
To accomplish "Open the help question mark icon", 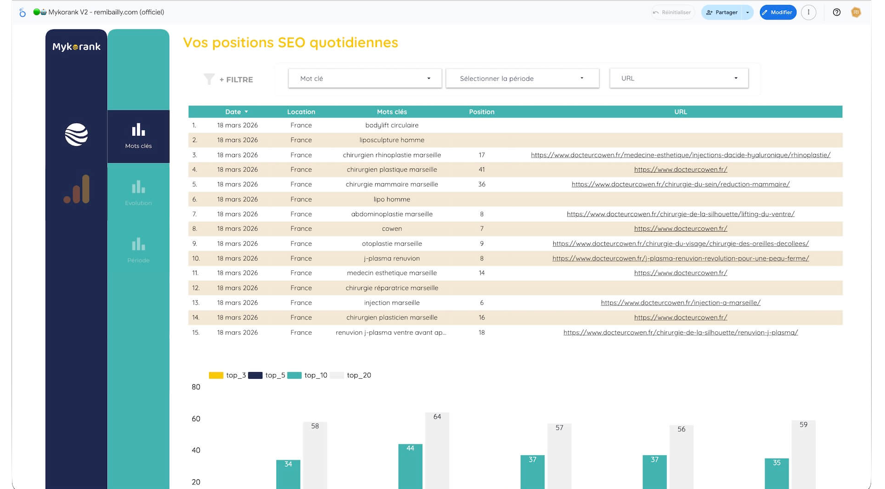I will point(837,12).
